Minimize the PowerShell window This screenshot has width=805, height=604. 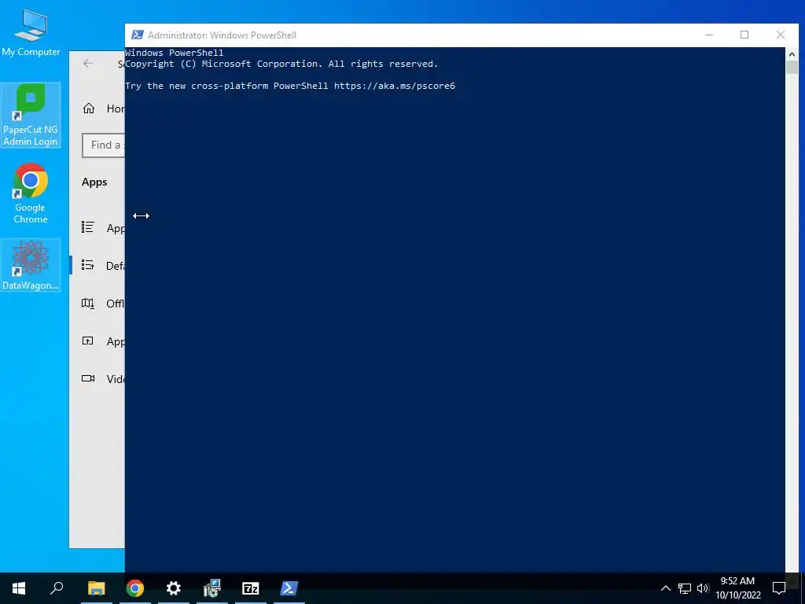coord(709,35)
